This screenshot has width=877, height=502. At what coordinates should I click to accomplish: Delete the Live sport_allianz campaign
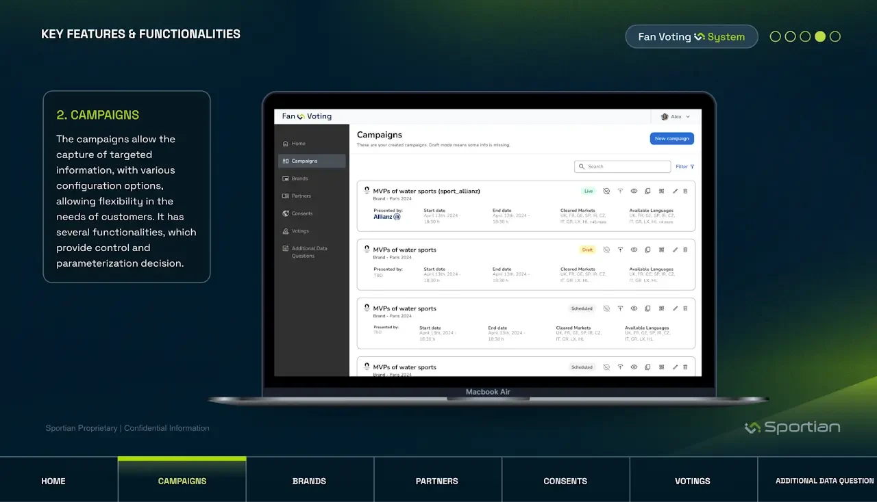pyautogui.click(x=685, y=191)
